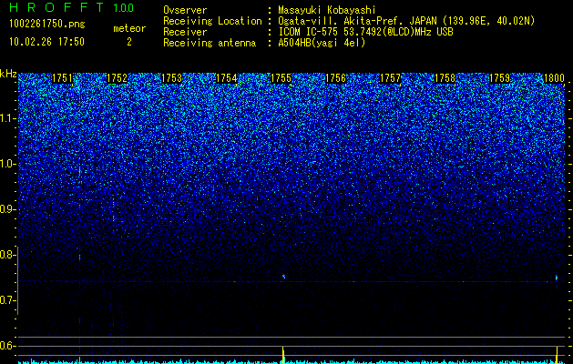The width and height of the screenshot is (573, 364).
Task: Click the name Masayuki Kobayashi
Action: coord(327,10)
